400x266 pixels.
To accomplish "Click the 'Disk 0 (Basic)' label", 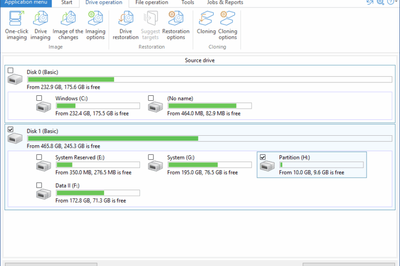I will (x=42, y=72).
